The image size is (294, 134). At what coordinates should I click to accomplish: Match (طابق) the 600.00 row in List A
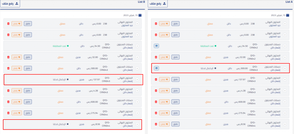point(175,102)
